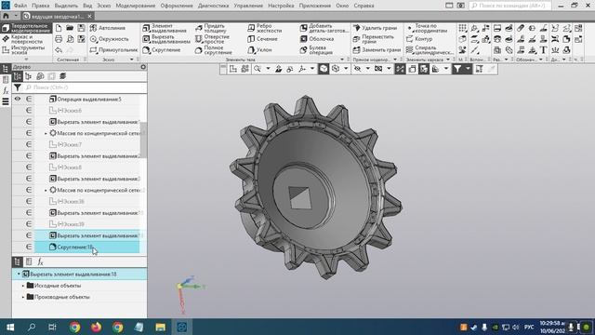Focus the tree search field
The image size is (595, 335).
pos(85,87)
